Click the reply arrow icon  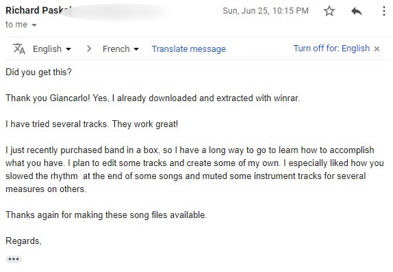pyautogui.click(x=357, y=11)
